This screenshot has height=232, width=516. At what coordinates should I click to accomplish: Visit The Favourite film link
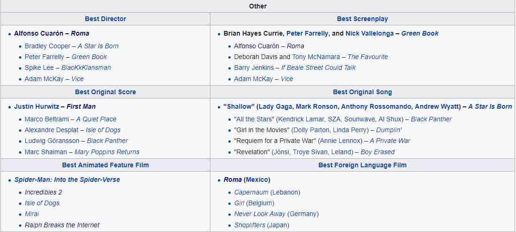tap(368, 57)
